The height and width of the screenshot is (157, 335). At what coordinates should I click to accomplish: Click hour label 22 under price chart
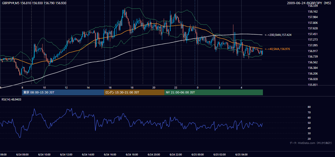click(176, 87)
